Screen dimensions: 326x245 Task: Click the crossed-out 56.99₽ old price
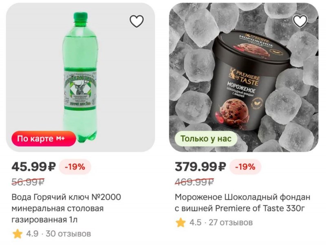28,182
